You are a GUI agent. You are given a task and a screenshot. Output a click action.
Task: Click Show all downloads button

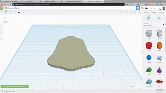pos(160,91)
